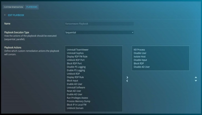Image resolution: width=202 pixels, height=115 pixels.
Task: Select Kill Process in playbook actions
Action: (139, 50)
